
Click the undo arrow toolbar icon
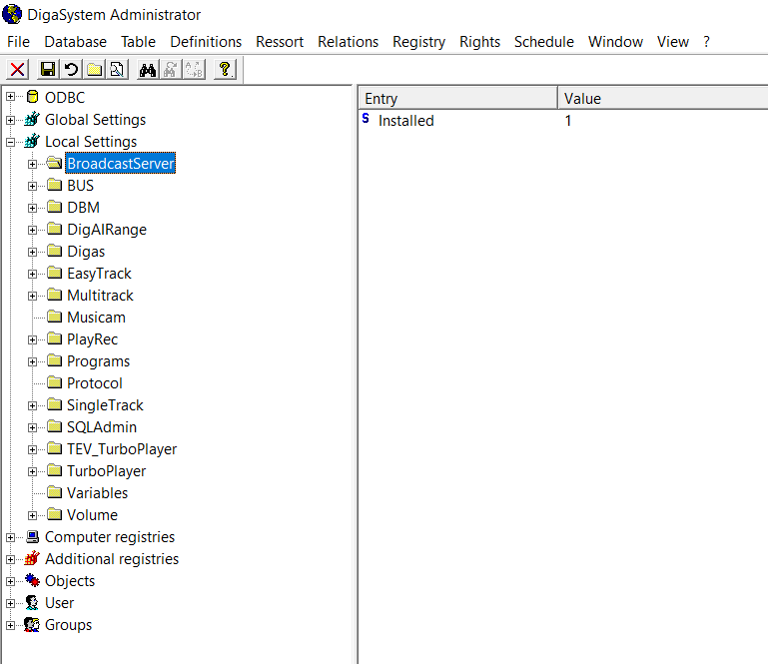[x=71, y=69]
